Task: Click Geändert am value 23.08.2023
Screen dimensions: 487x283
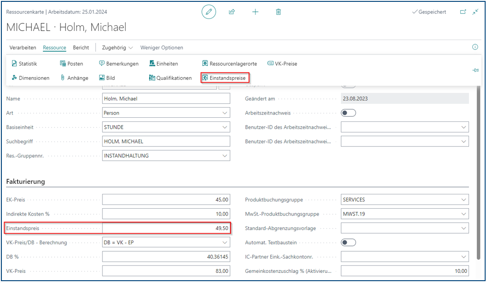Action: click(x=405, y=99)
